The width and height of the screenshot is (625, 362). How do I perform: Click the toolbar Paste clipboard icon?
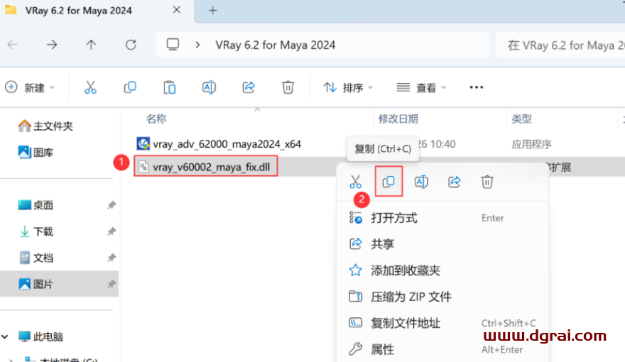(170, 87)
